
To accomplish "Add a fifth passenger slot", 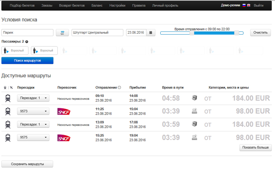I will pos(132,51).
